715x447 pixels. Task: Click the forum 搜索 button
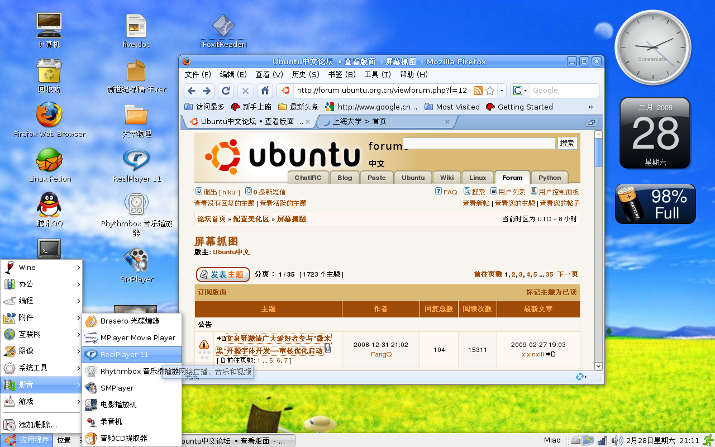coord(567,143)
